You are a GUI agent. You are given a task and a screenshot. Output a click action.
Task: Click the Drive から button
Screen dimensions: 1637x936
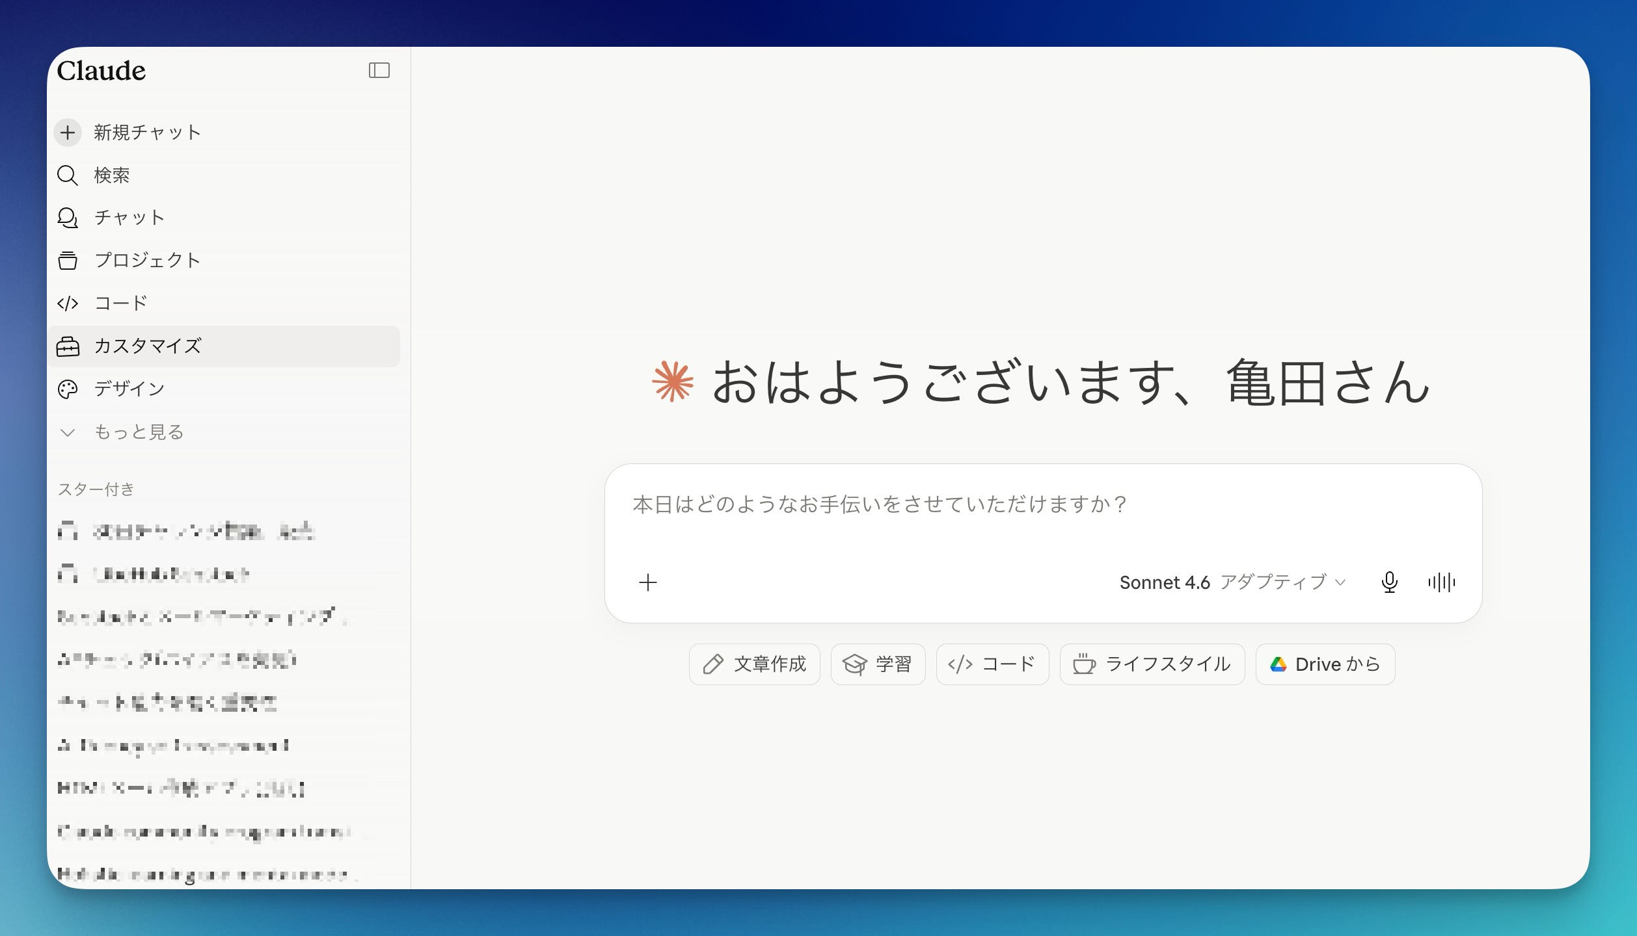coord(1325,664)
